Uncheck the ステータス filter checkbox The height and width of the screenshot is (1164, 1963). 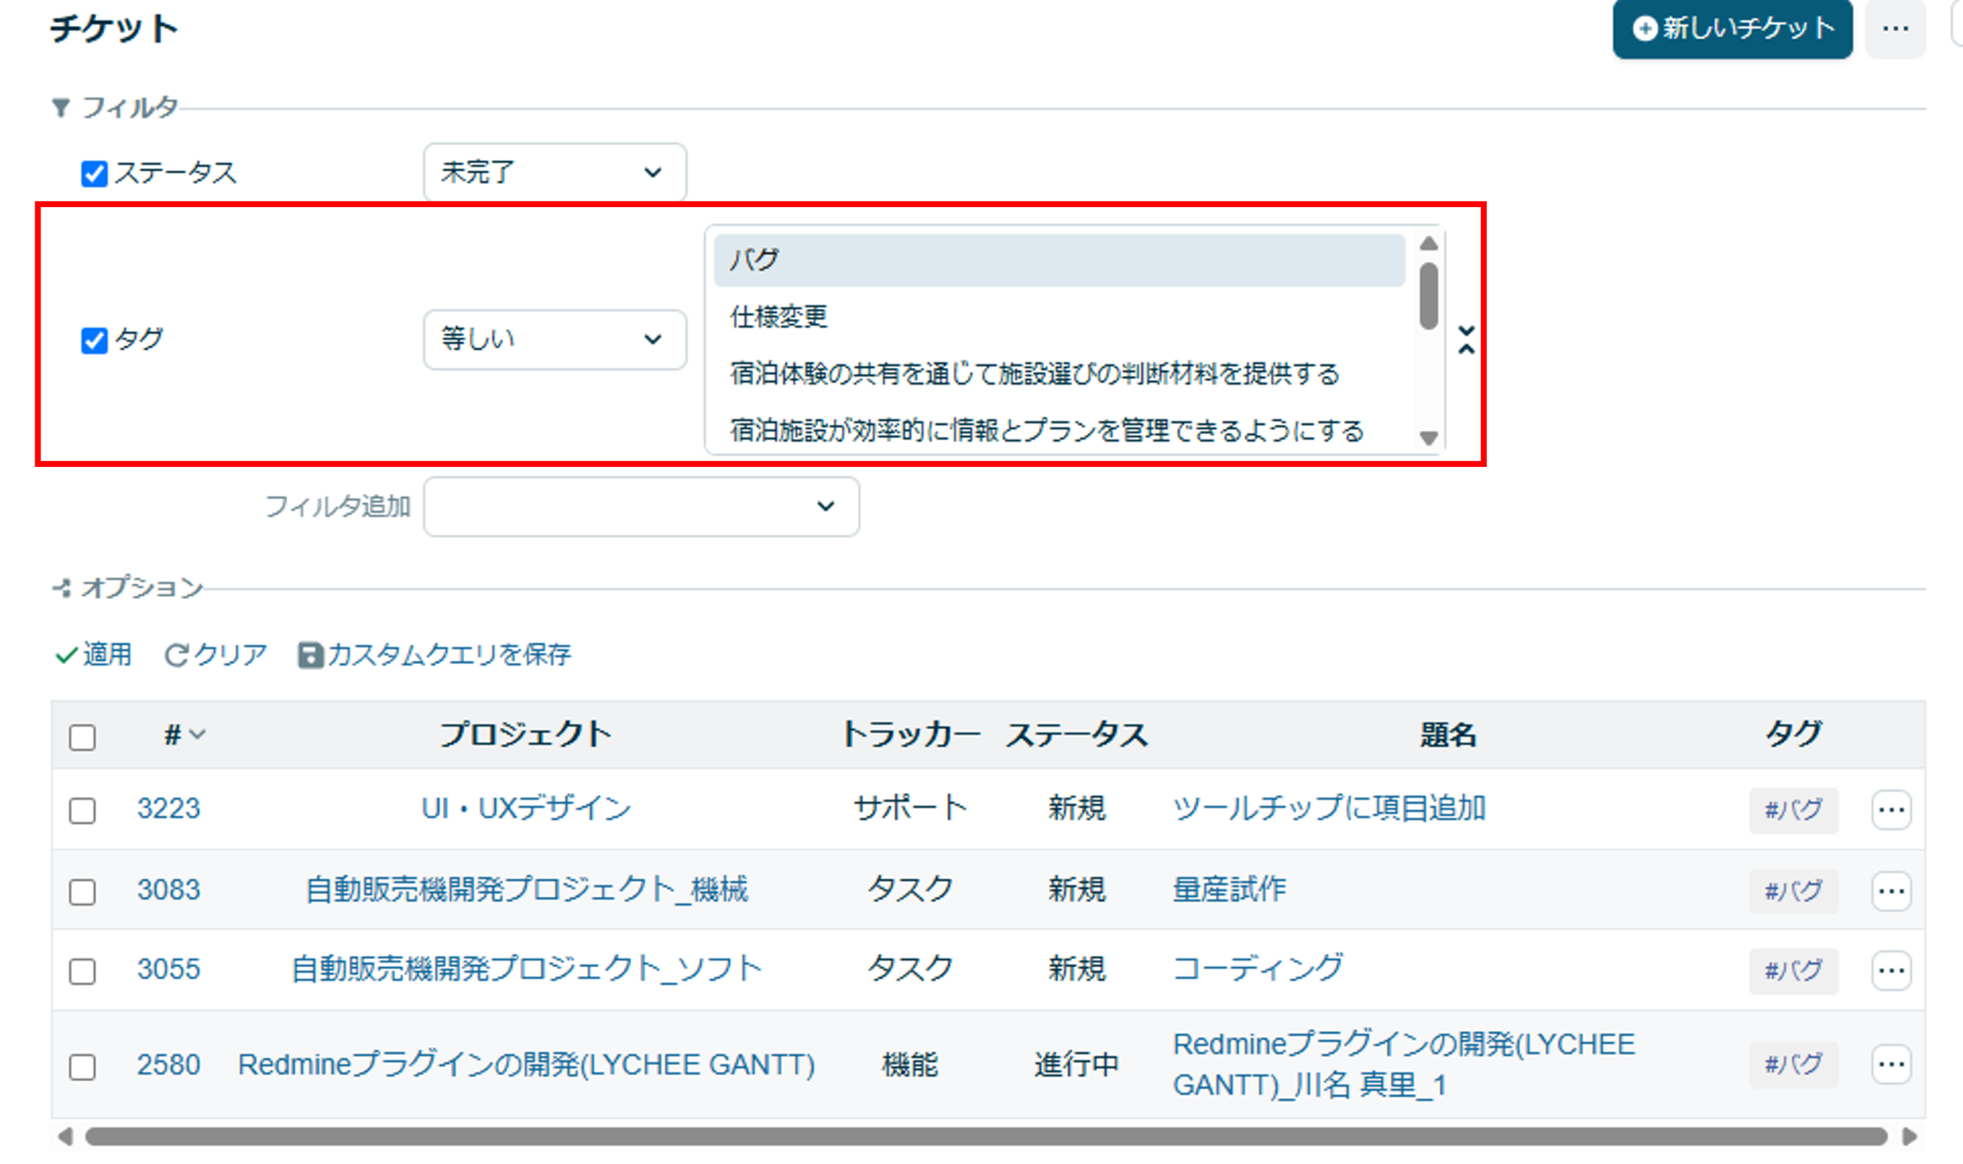[94, 173]
